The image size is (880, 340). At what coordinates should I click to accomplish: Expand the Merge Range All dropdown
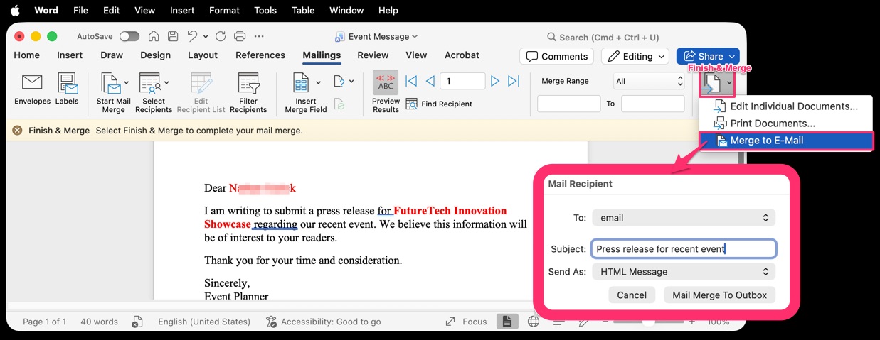pos(647,82)
